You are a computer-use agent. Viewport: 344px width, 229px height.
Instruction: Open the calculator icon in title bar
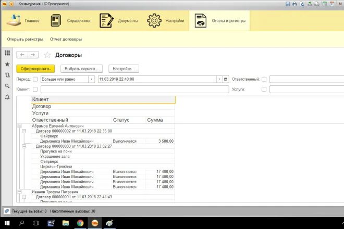coord(325,4)
